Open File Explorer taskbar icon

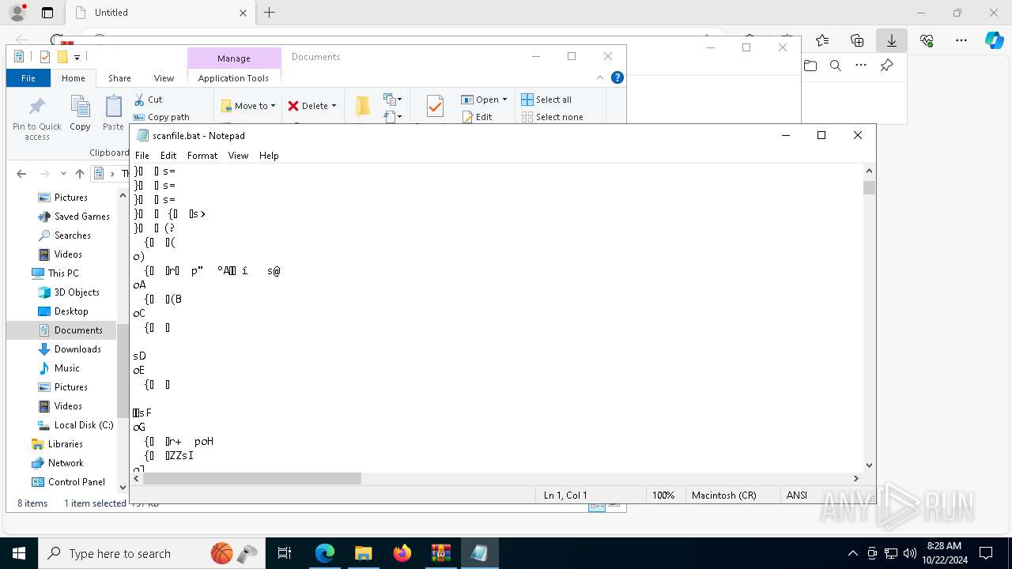(363, 553)
